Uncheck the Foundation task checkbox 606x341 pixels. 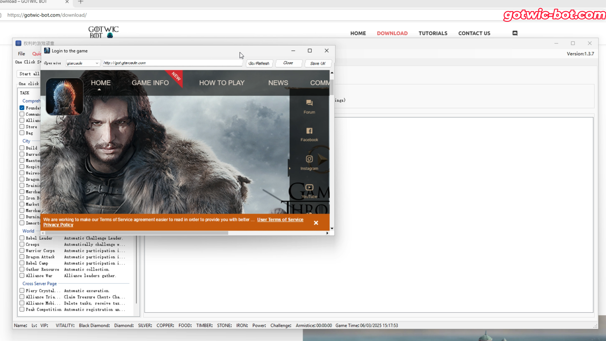pos(22,108)
